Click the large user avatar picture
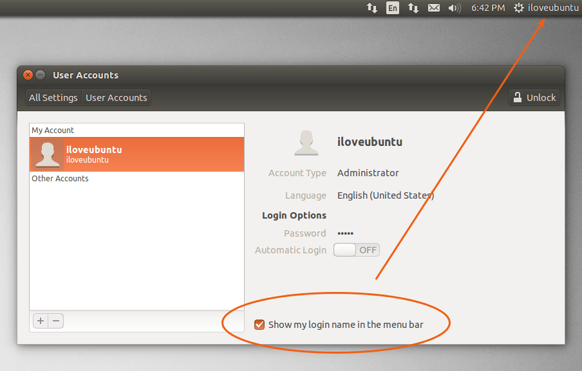 point(306,142)
